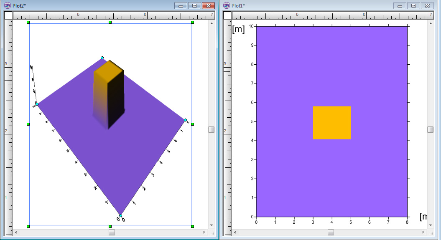Click the Plot2 window system icon
This screenshot has height=240, width=441.
7,5
